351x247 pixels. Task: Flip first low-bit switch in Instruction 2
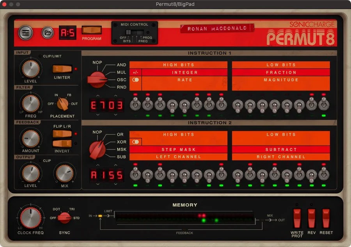238,175
